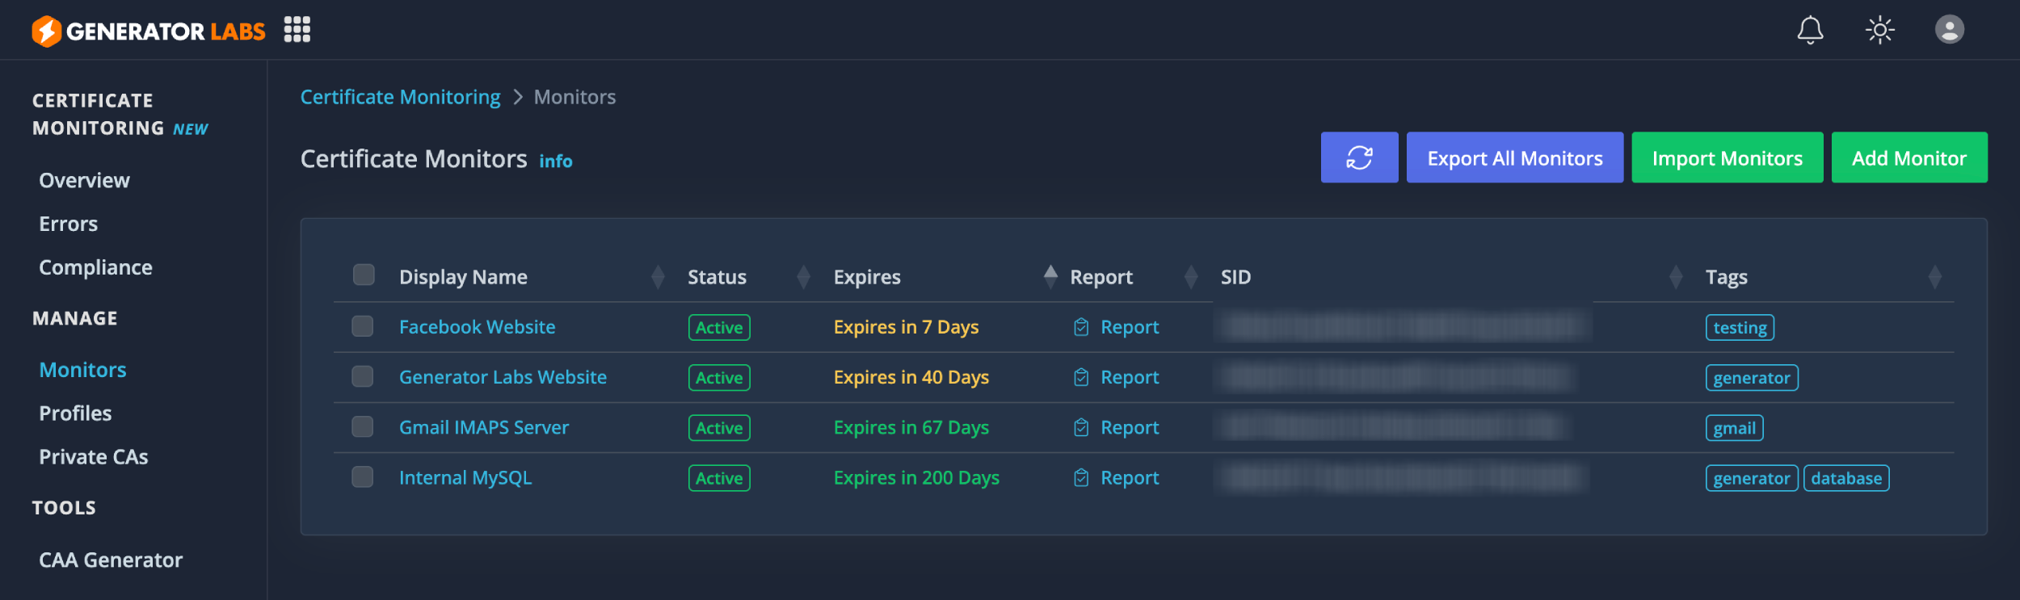Click Active status badge for Internal MySQL
This screenshot has height=600, width=2020.
click(x=719, y=478)
